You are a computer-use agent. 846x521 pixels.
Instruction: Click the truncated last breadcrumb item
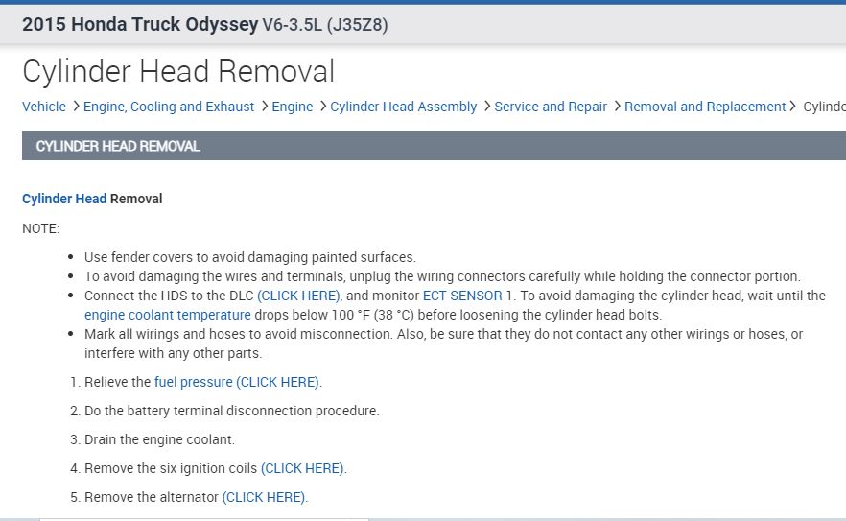coord(824,107)
